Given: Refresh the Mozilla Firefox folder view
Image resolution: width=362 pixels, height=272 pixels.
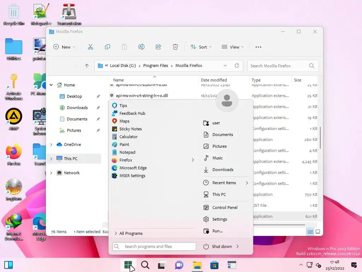Looking at the screenshot, I should coord(237,66).
